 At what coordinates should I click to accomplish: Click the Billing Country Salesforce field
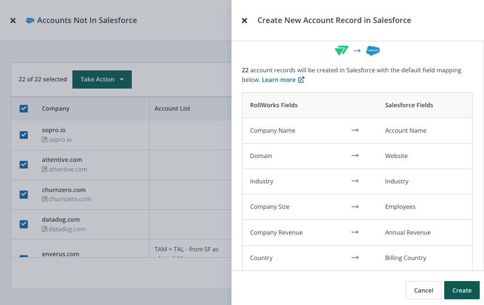tap(405, 258)
